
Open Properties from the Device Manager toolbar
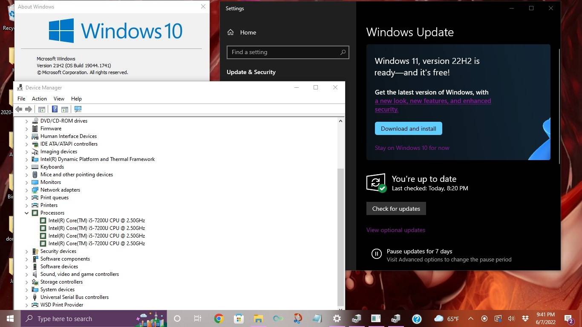tap(64, 109)
